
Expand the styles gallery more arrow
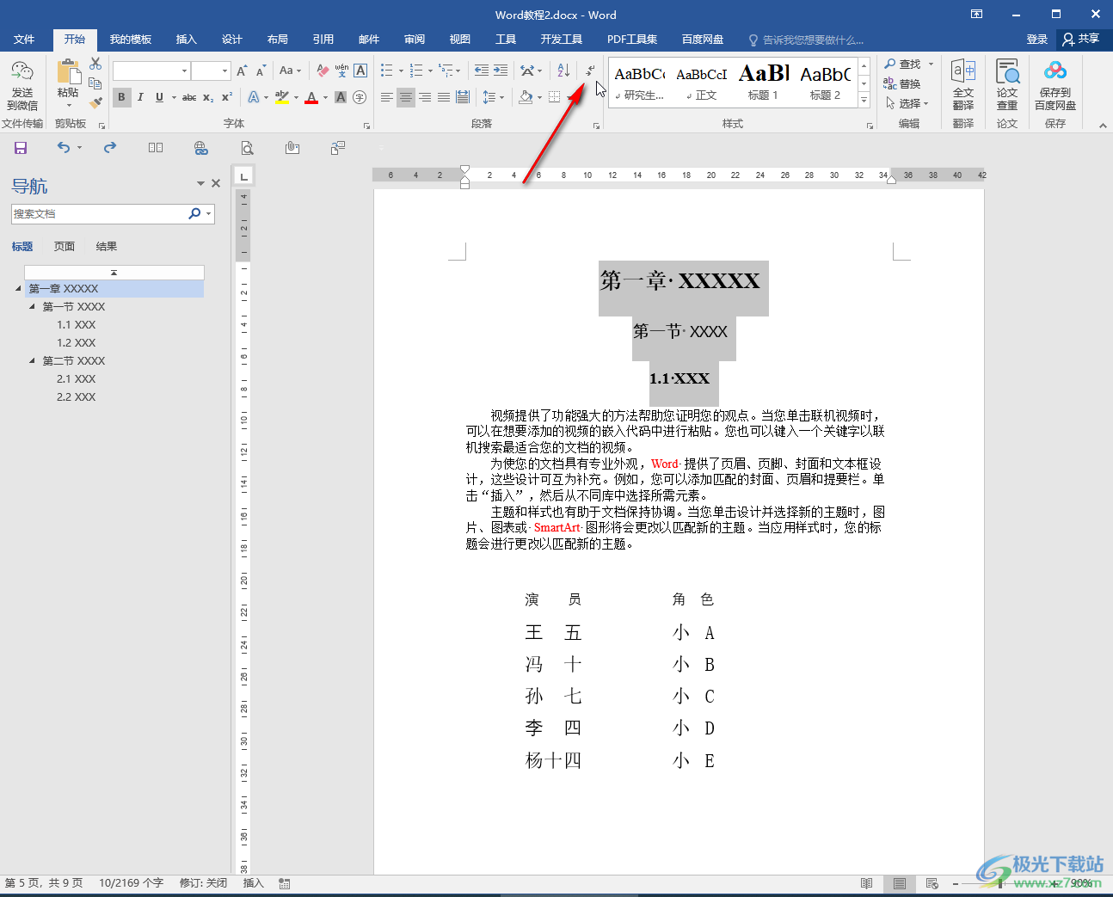(x=864, y=101)
